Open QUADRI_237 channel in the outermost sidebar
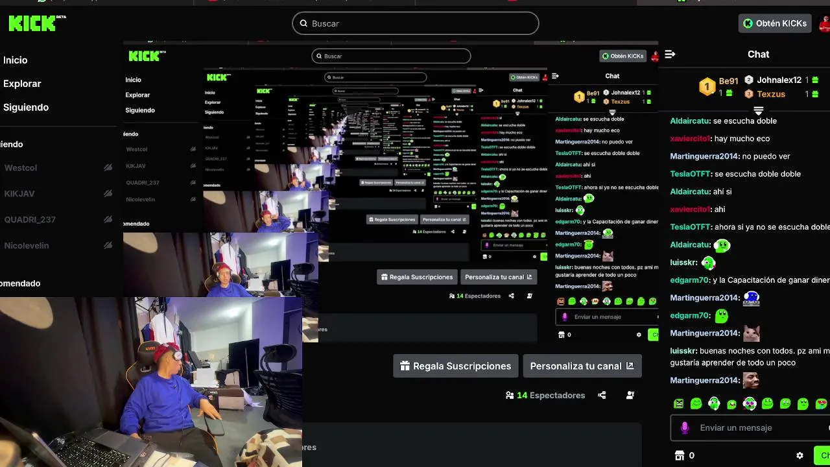Image resolution: width=830 pixels, height=467 pixels. point(30,219)
